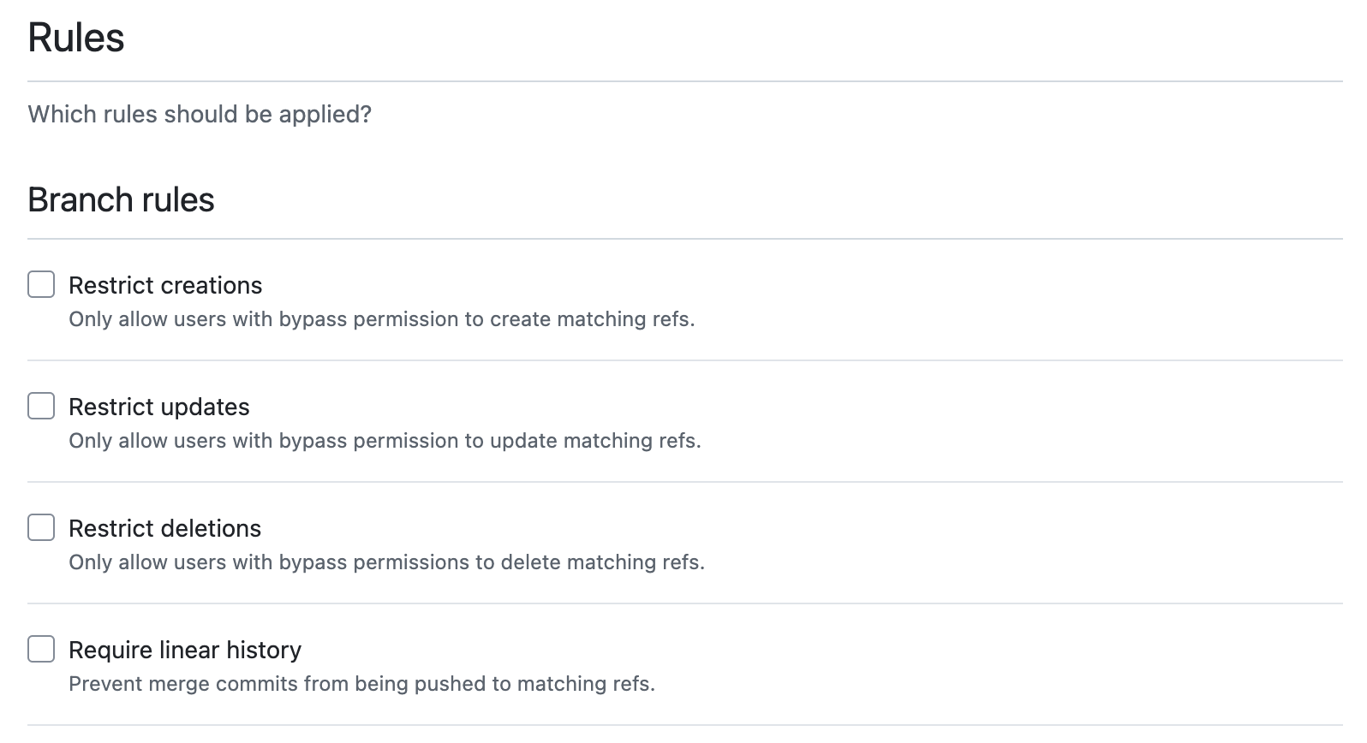Enable the "Require linear history" checkbox

[x=40, y=649]
